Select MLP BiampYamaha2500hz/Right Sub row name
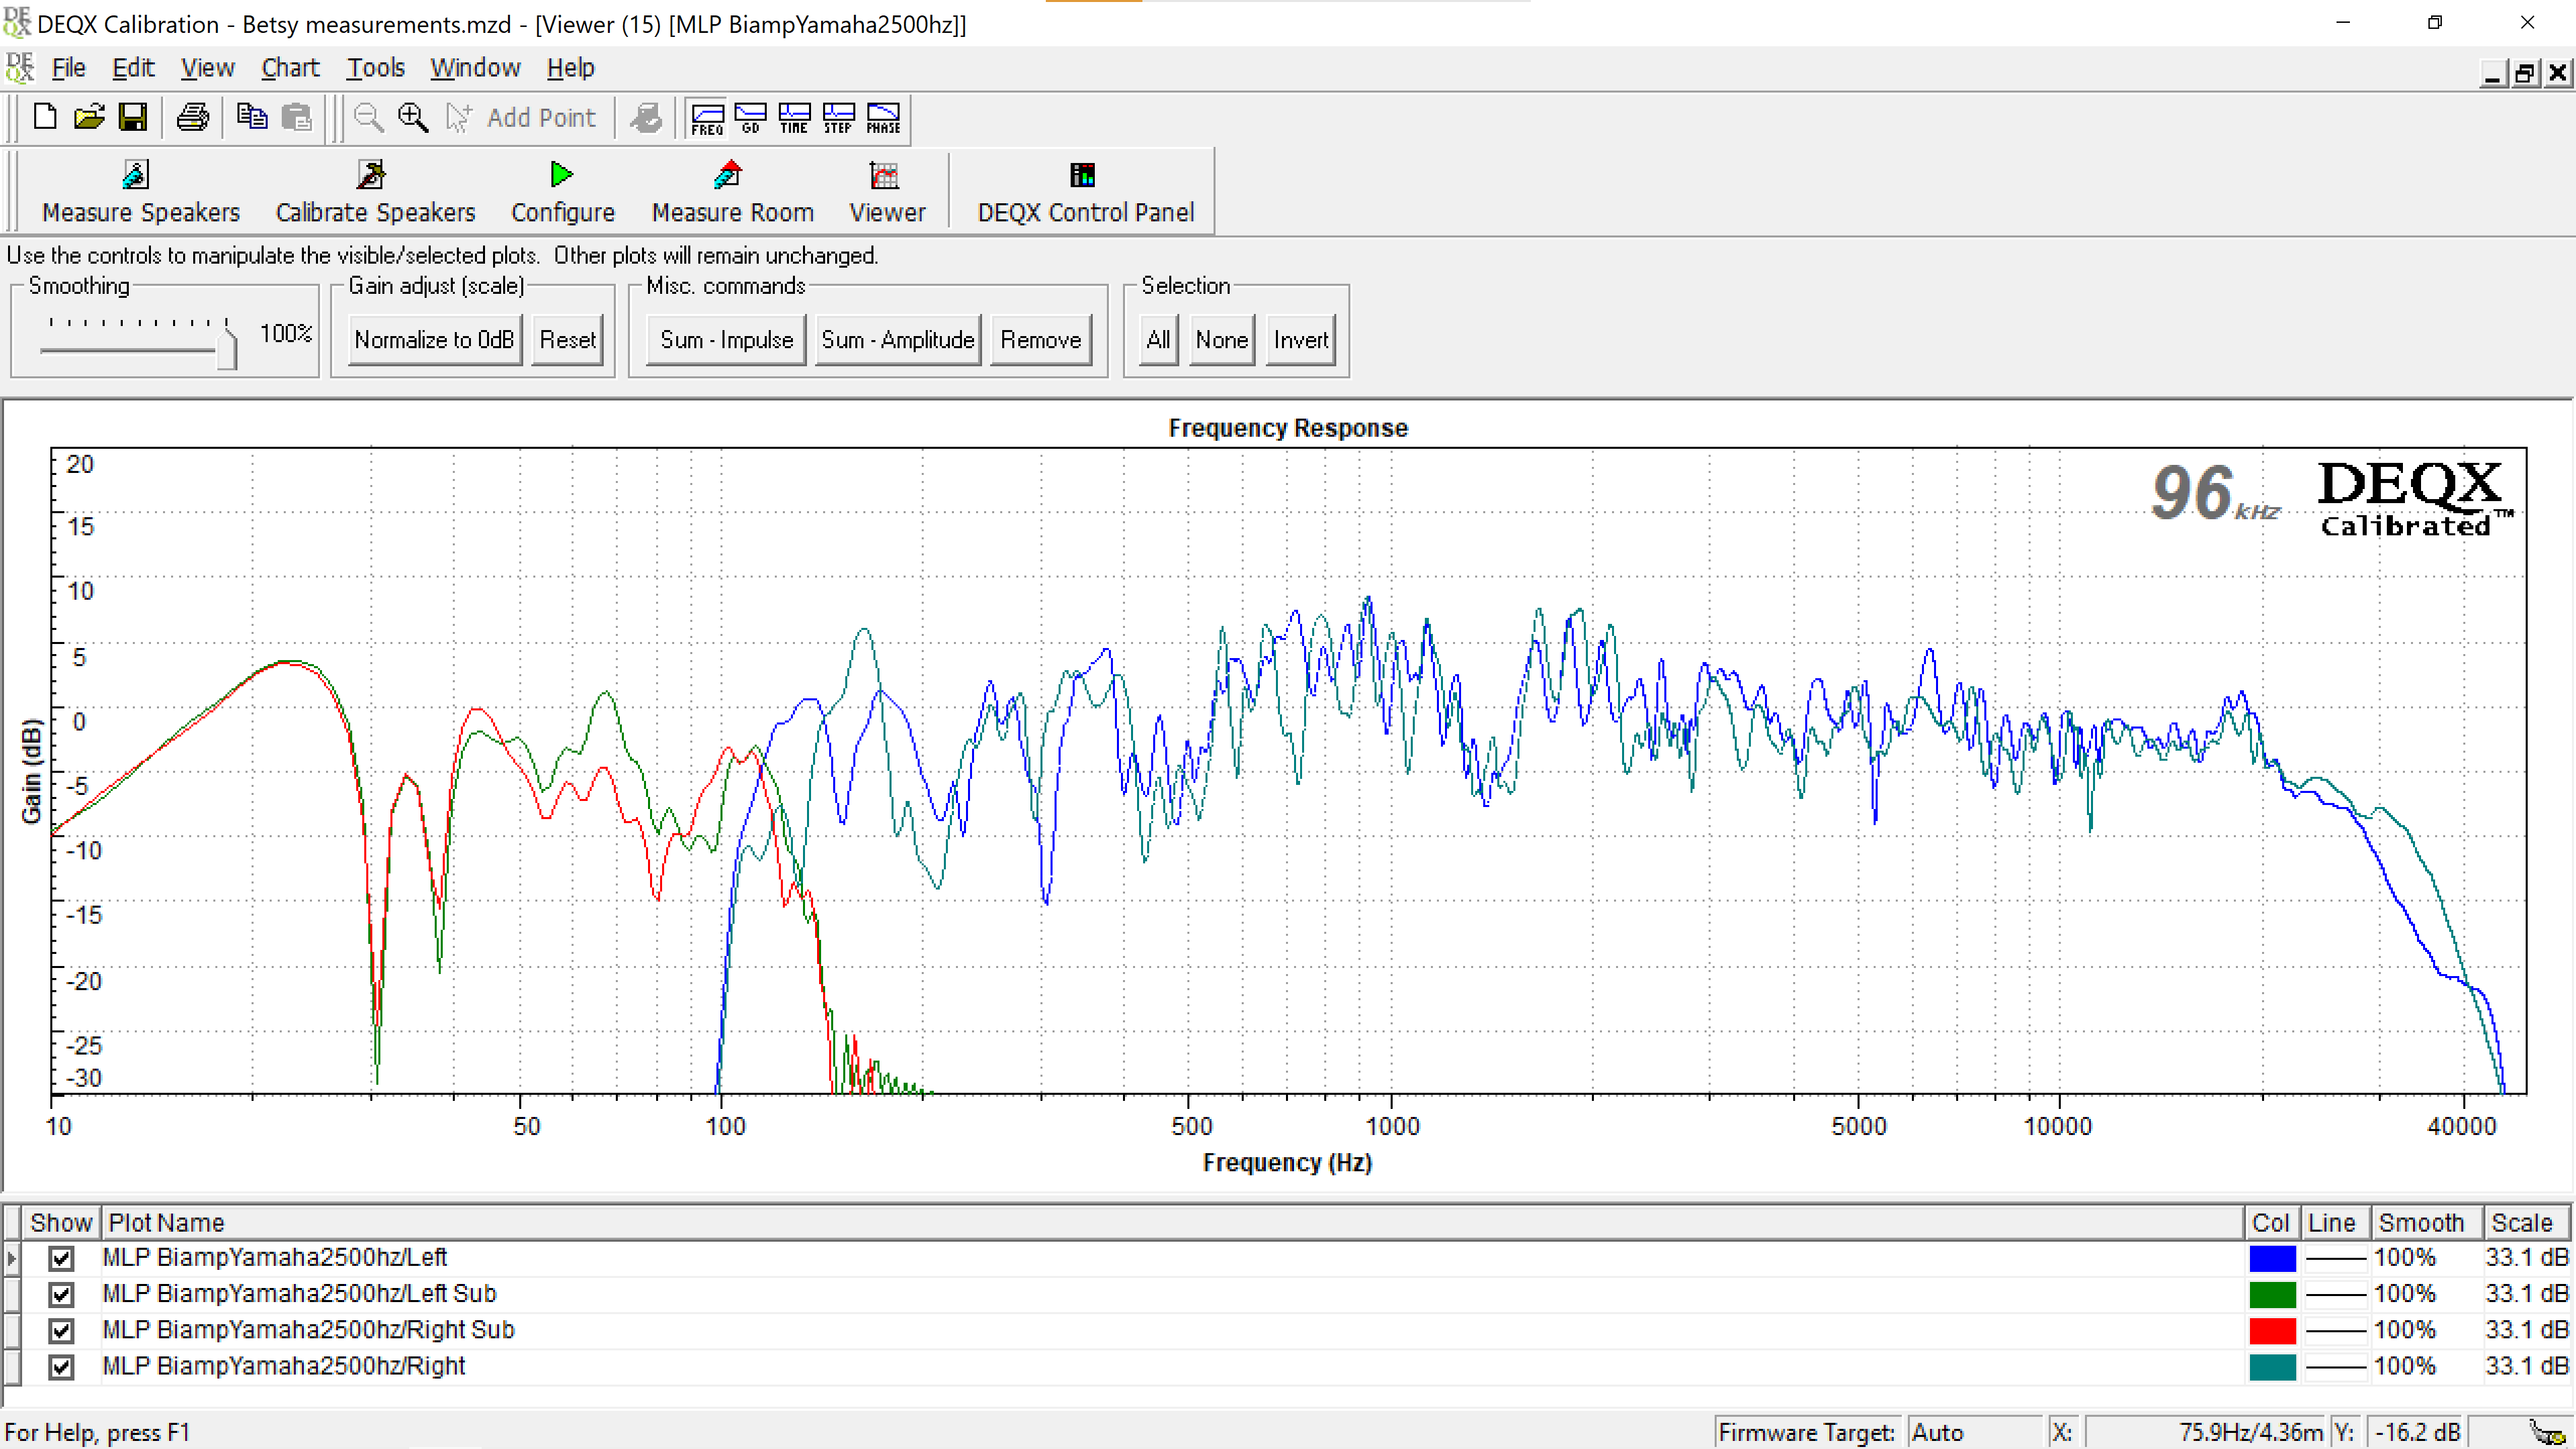This screenshot has height=1449, width=2576. click(x=308, y=1330)
